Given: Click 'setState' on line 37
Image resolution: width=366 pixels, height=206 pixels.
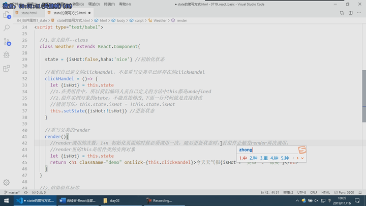Looking at the screenshot, I should (74, 111).
